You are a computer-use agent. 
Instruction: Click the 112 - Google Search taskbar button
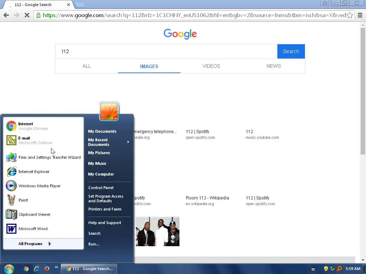click(x=89, y=269)
